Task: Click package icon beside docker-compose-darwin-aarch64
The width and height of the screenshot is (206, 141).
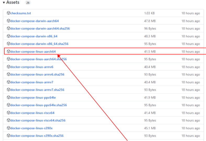Action: pyautogui.click(x=9, y=21)
